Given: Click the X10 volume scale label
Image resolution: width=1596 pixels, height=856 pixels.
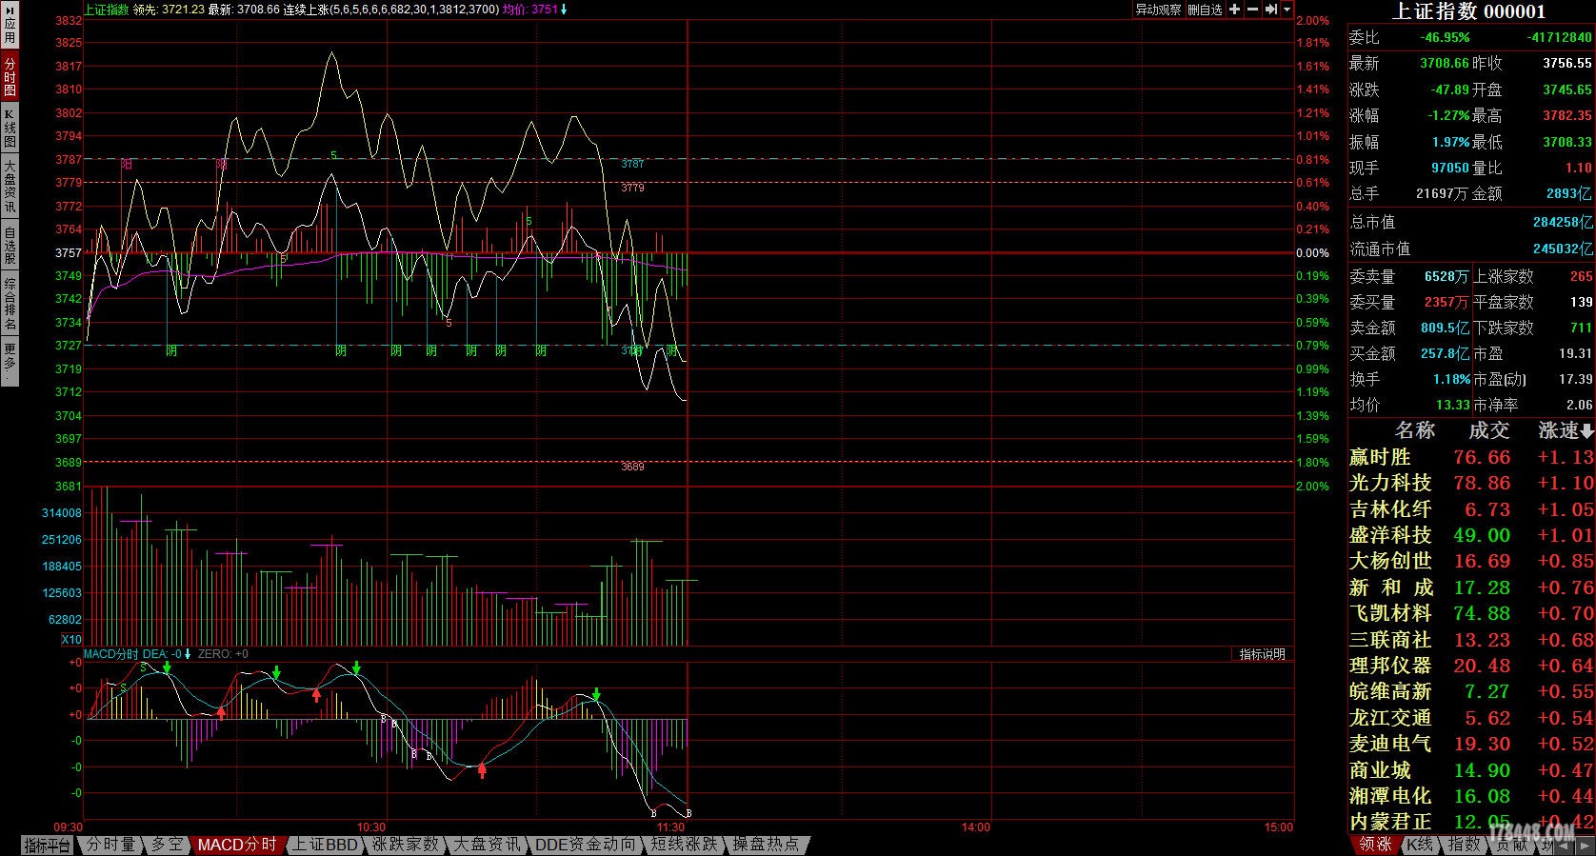Looking at the screenshot, I should pos(71,640).
